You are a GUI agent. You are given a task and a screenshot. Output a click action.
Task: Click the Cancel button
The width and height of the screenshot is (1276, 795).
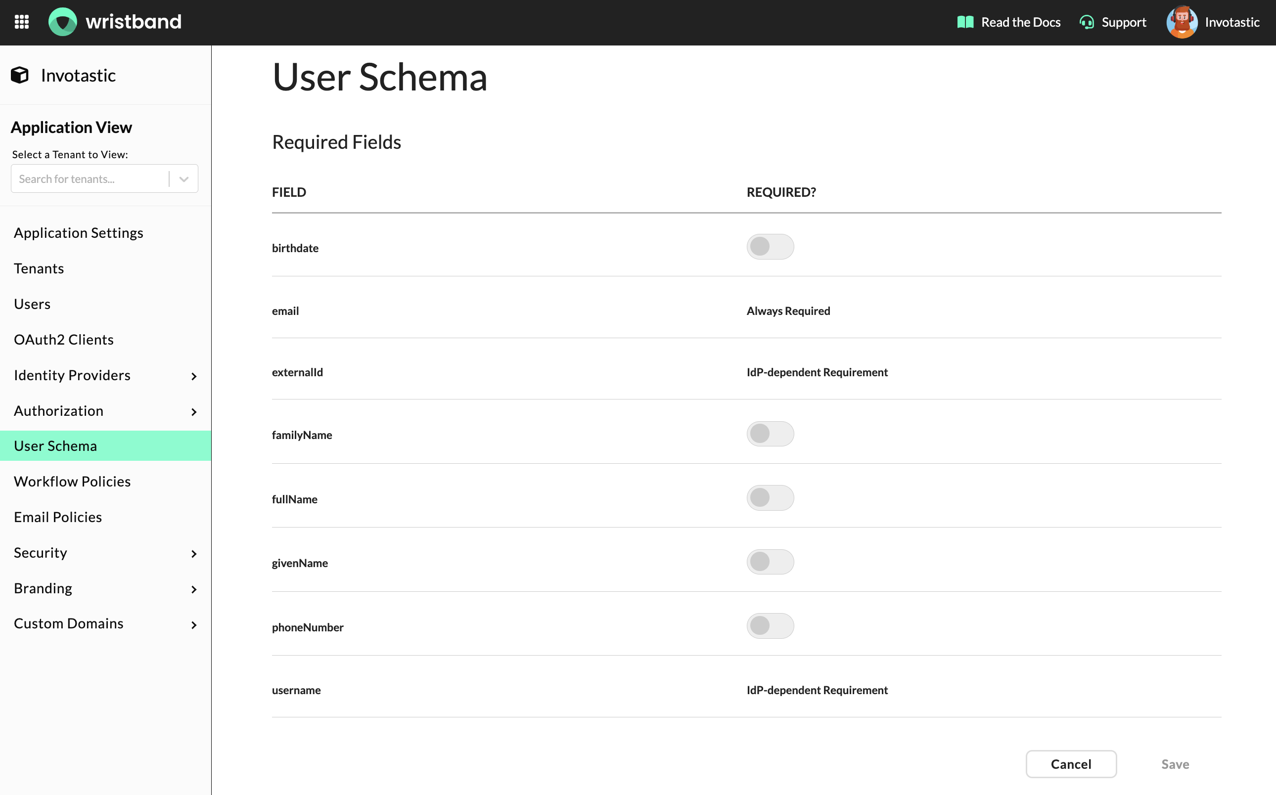(x=1070, y=763)
